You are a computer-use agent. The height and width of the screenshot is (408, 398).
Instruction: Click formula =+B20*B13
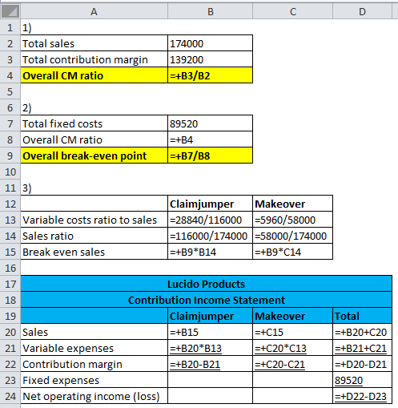210,348
